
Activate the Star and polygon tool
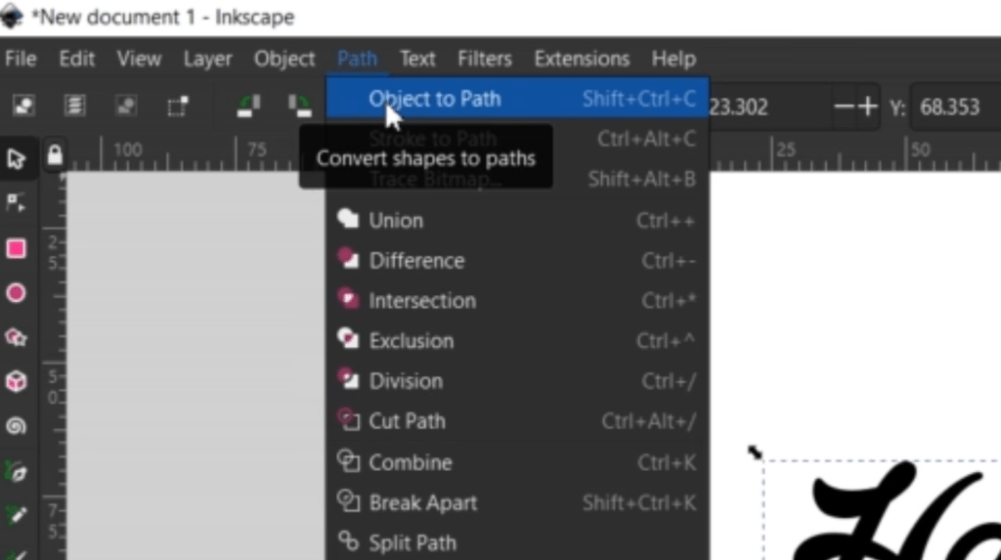[x=17, y=338]
